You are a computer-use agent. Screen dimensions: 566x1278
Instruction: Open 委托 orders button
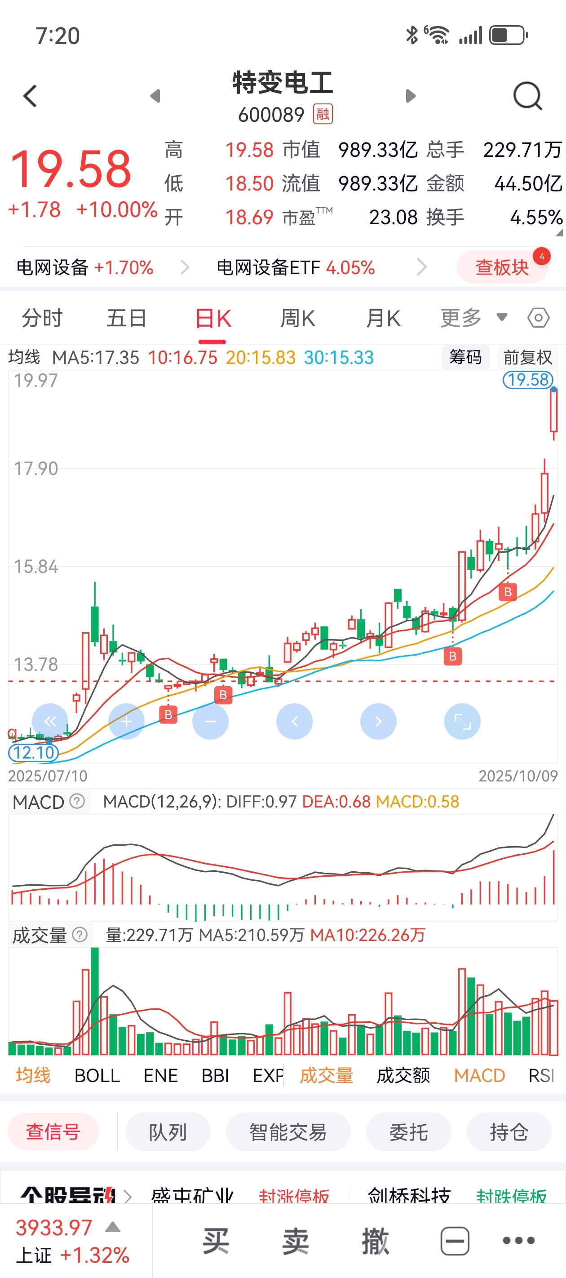click(x=408, y=1132)
